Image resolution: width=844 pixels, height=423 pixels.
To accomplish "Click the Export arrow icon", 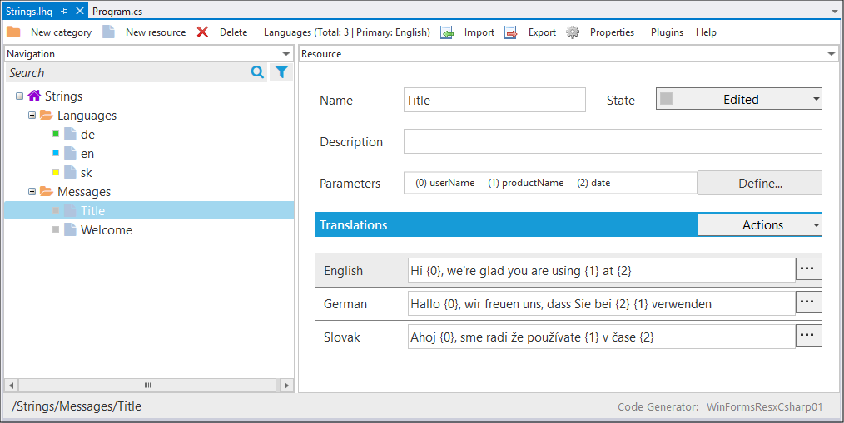I will coord(511,32).
